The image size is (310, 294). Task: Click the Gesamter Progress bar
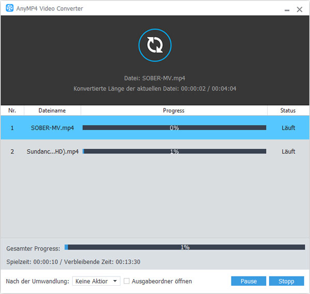click(184, 247)
